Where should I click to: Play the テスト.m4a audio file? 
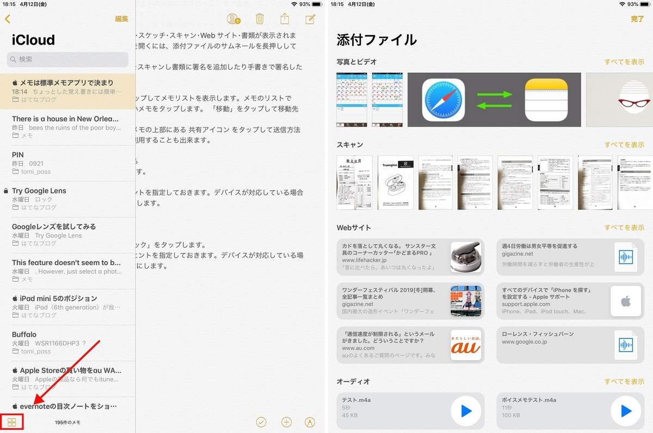465,411
